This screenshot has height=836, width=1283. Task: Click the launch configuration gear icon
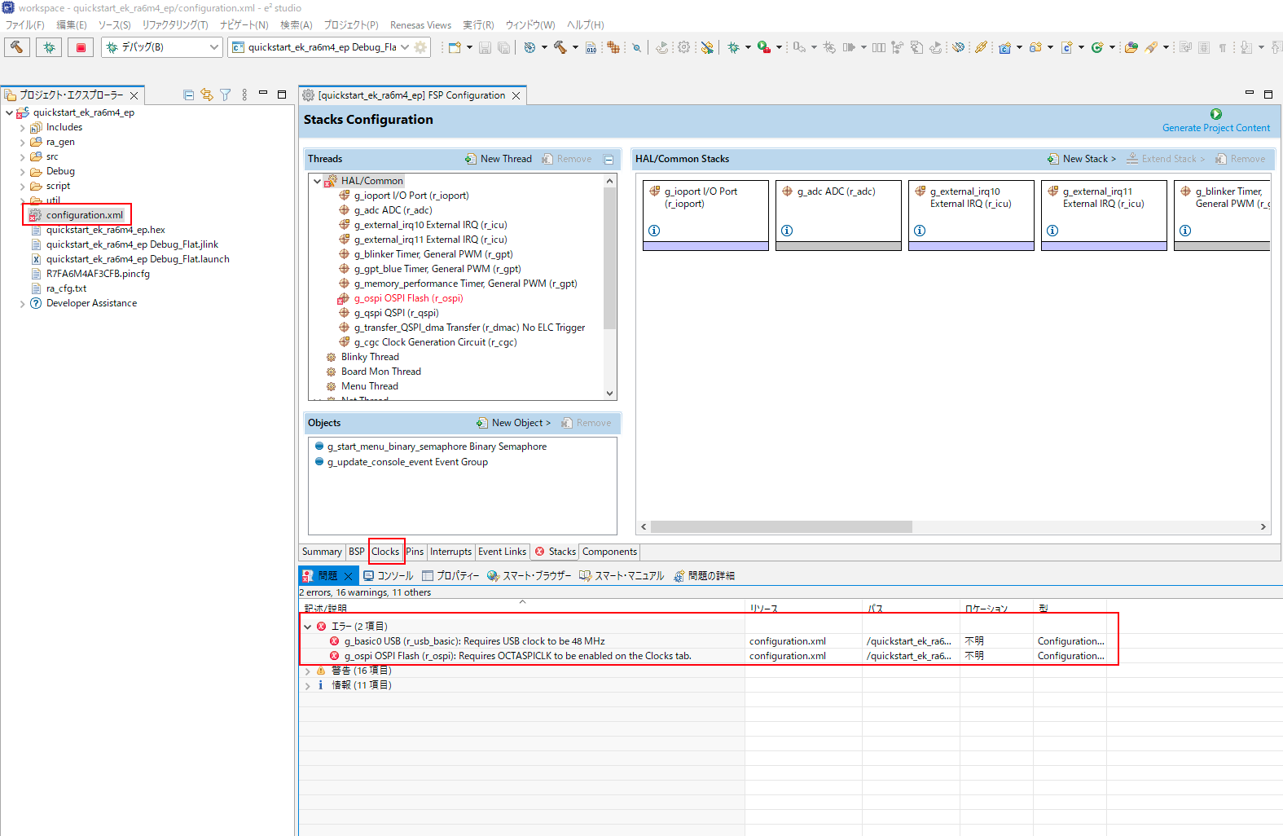pos(420,47)
